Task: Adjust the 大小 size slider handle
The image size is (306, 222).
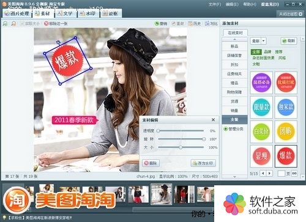Action: coord(181,147)
